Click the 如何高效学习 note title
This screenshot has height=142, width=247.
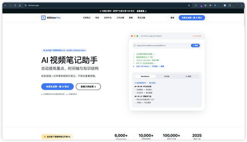click(x=145, y=83)
